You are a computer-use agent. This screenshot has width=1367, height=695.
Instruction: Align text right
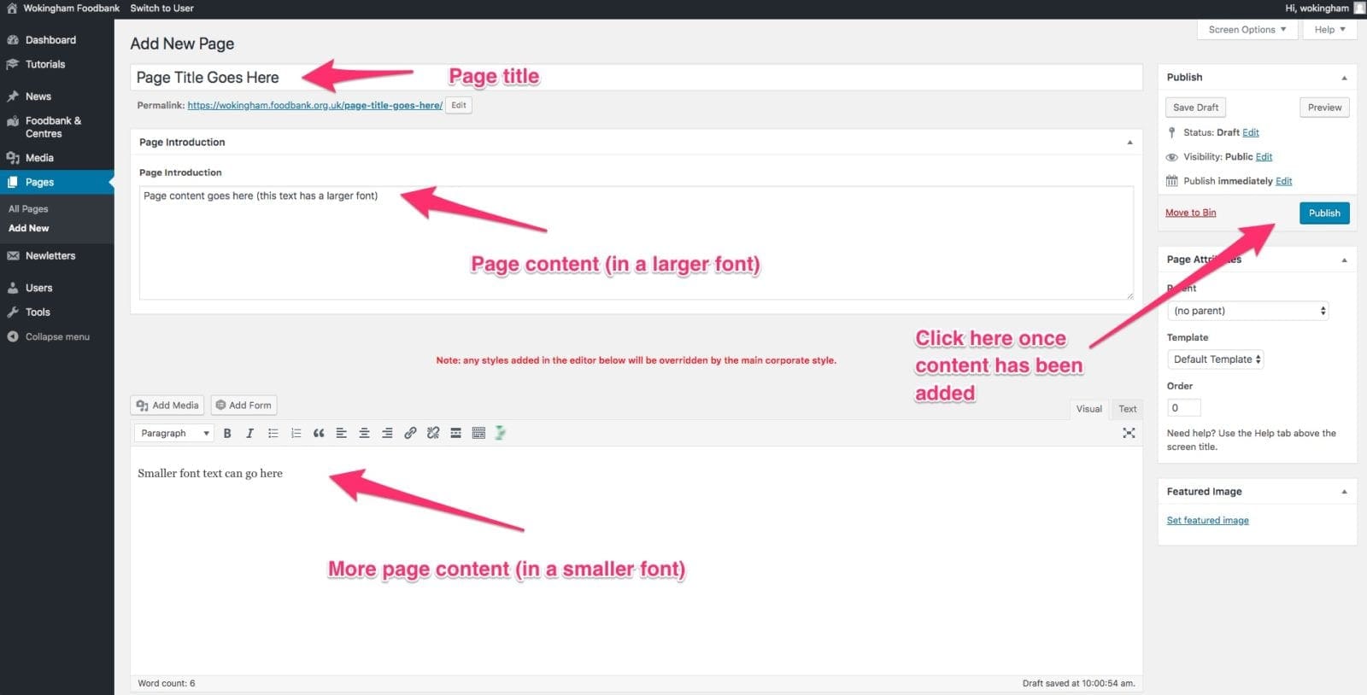tap(387, 433)
